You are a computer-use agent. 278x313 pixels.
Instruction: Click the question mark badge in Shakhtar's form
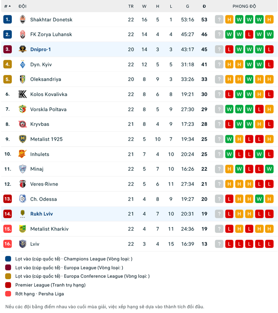click(x=219, y=20)
